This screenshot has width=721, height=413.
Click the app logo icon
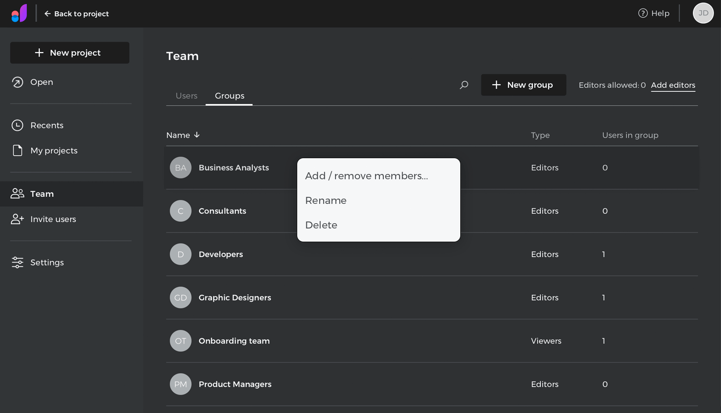point(19,13)
